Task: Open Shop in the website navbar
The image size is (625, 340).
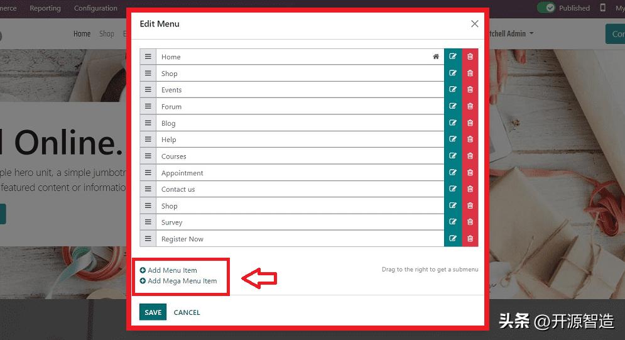Action: pyautogui.click(x=106, y=34)
